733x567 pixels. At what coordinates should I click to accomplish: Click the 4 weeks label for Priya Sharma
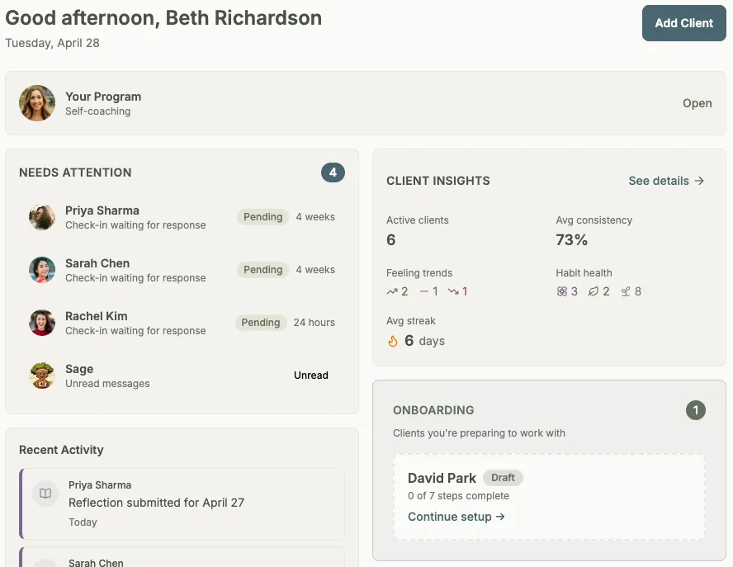tap(315, 217)
